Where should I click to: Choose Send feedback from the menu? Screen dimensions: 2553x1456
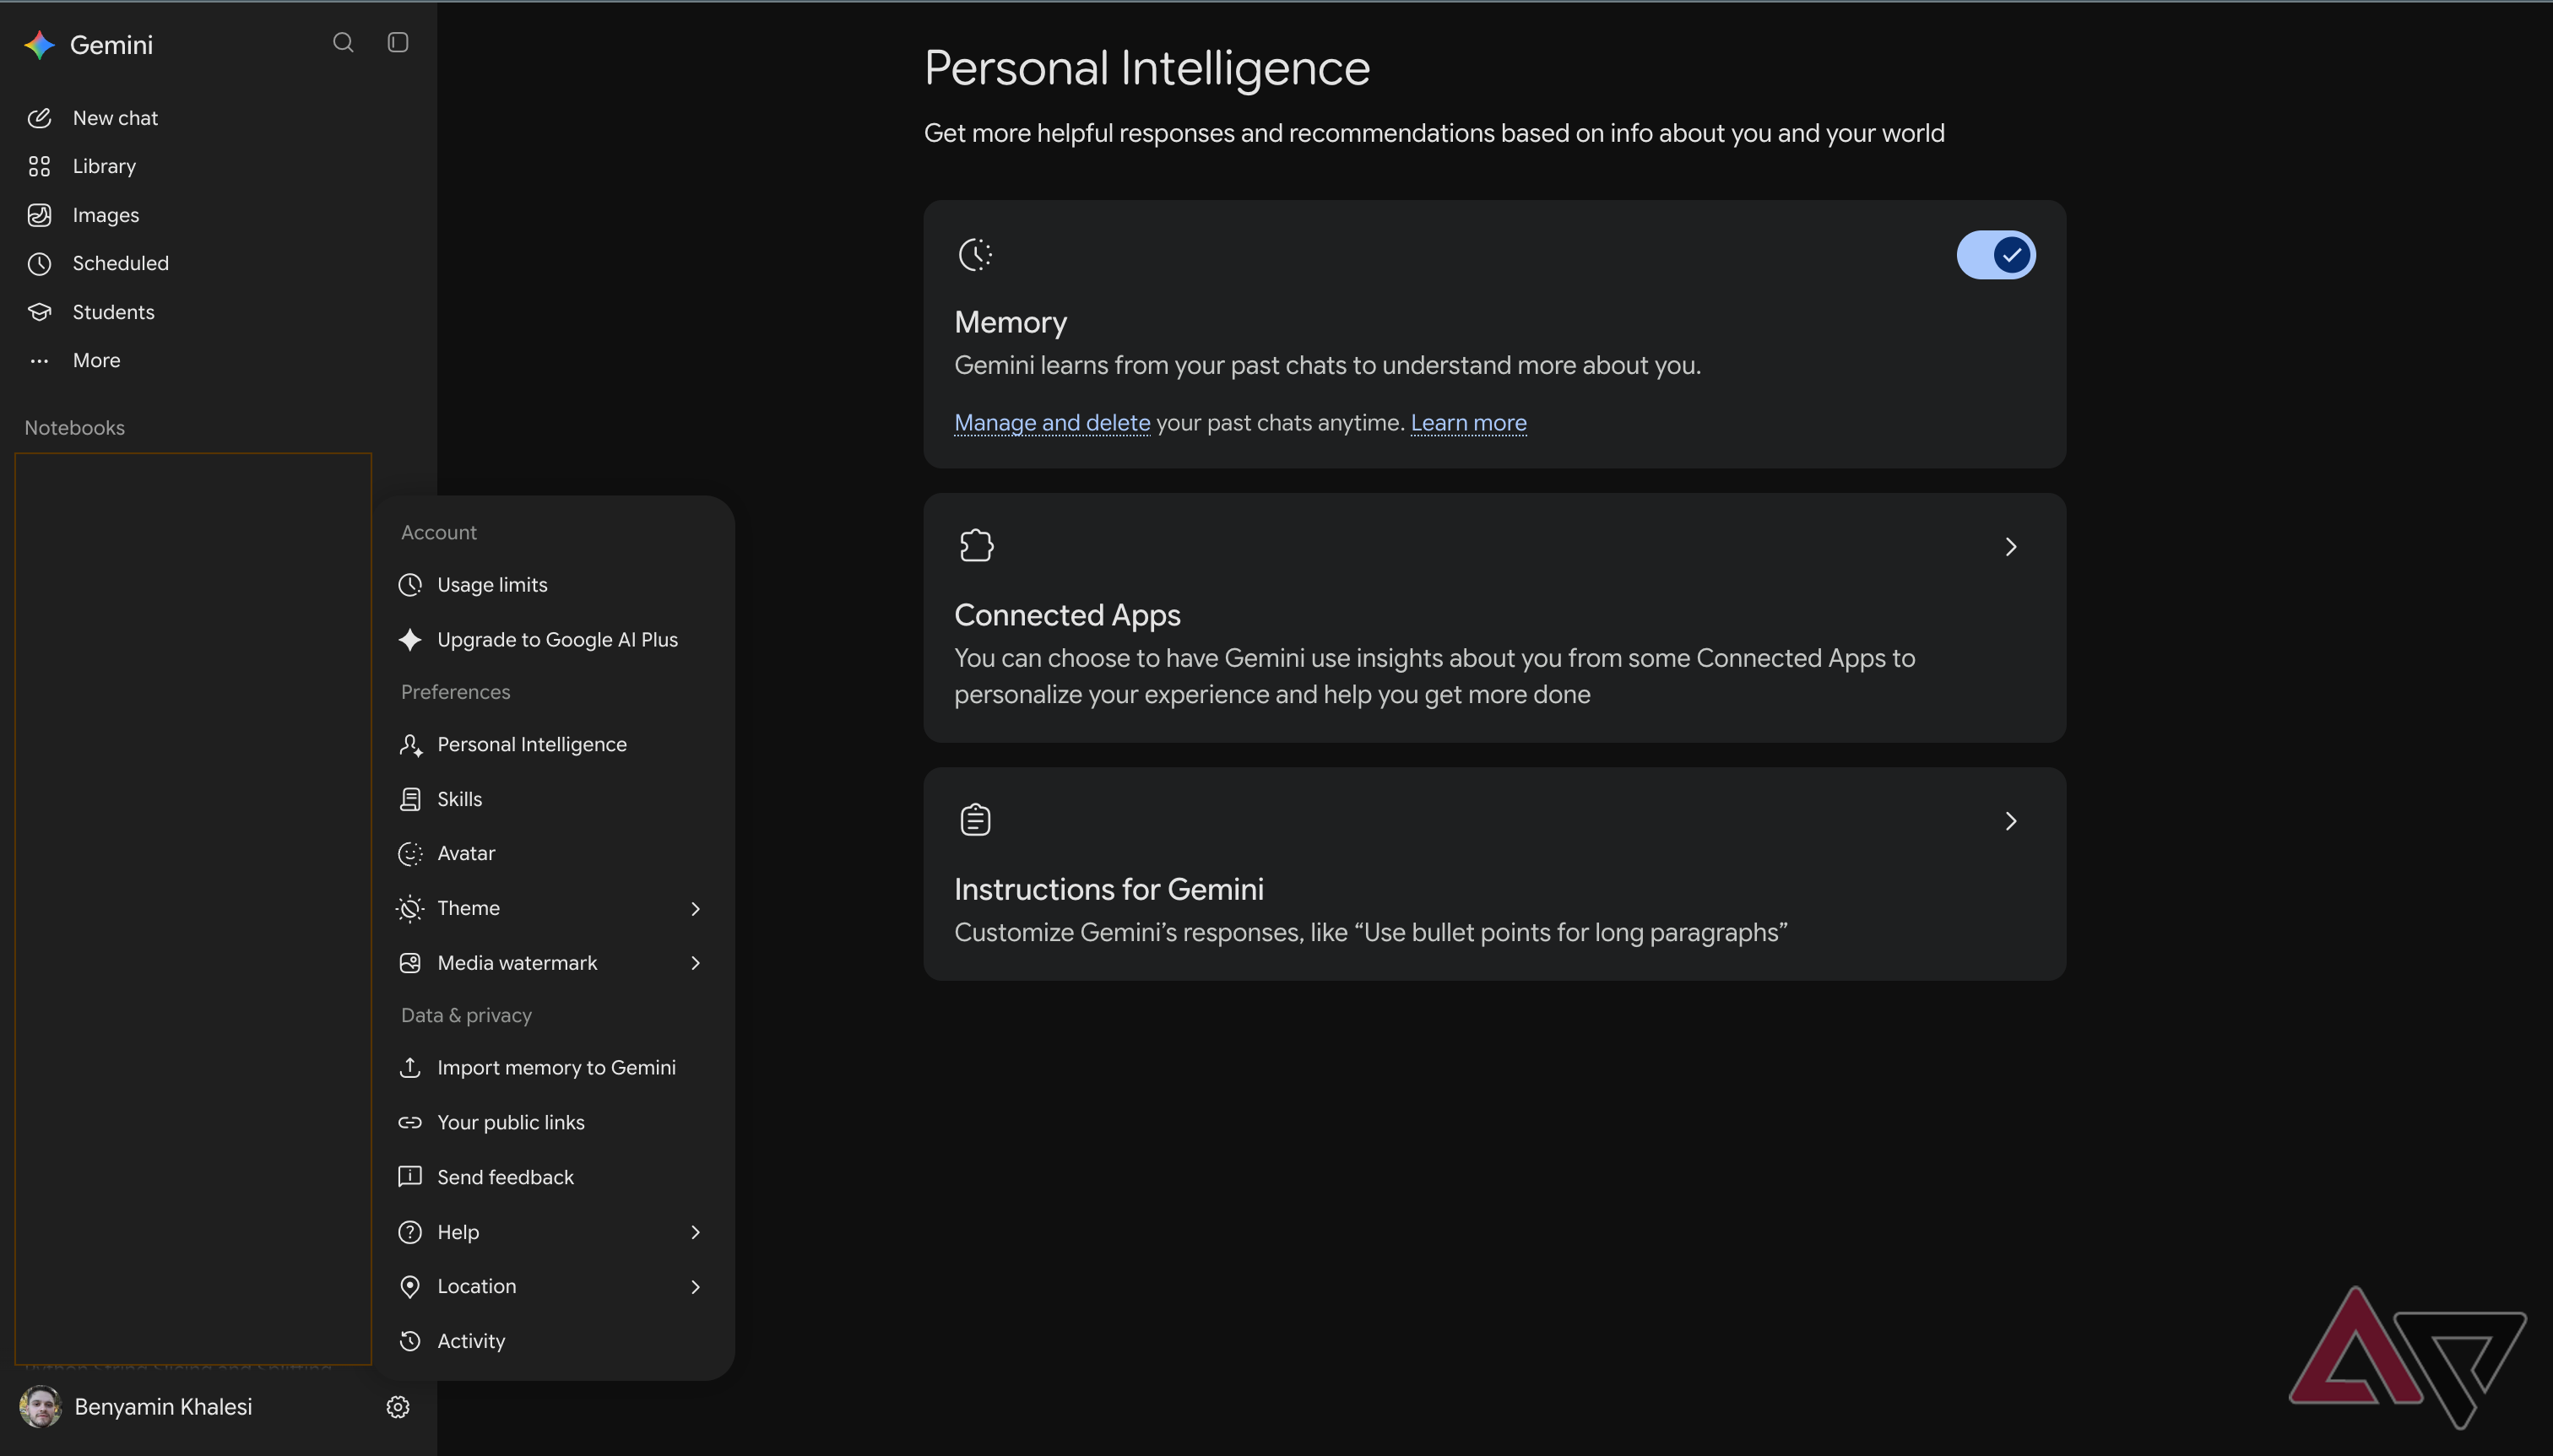point(553,1177)
